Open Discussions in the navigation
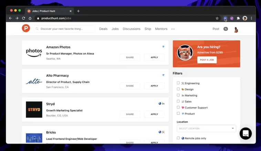The height and width of the screenshot is (151, 261). click(x=132, y=29)
